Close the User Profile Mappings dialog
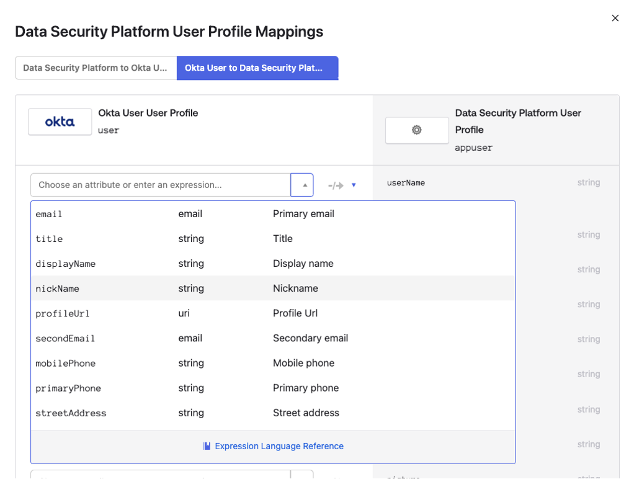 615,18
